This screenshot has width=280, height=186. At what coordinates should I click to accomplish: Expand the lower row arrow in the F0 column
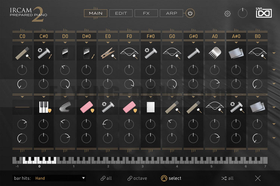point(129,97)
